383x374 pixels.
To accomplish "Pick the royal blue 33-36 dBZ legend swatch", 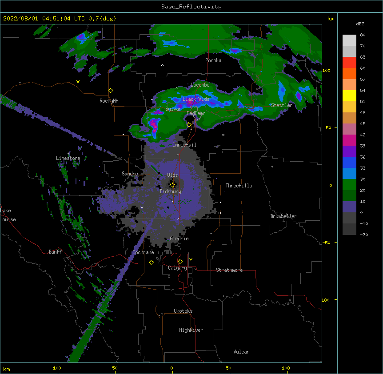I will click(x=349, y=162).
